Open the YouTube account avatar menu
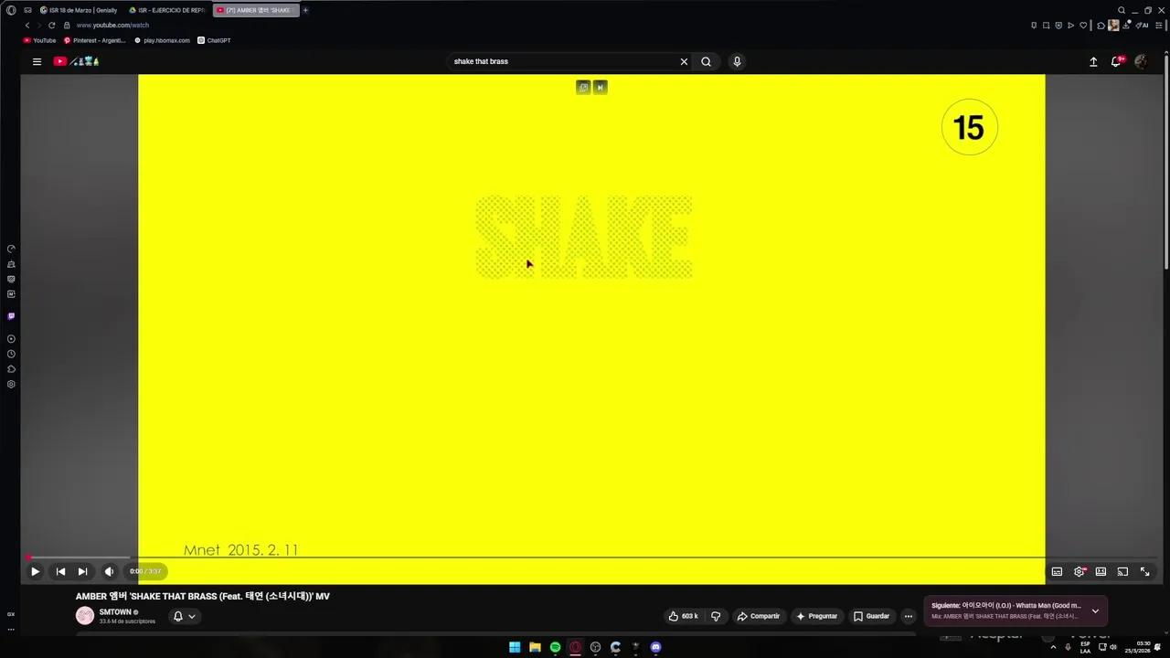Image resolution: width=1170 pixels, height=658 pixels. coord(1141,61)
